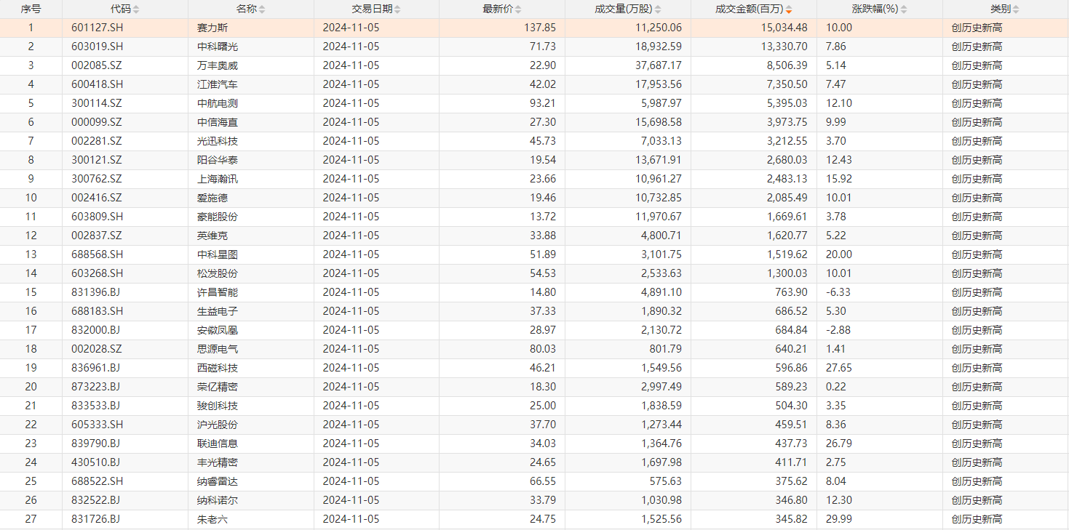The height and width of the screenshot is (530, 1069).
Task: Click the stock name 丰光精密
Action: tap(218, 462)
